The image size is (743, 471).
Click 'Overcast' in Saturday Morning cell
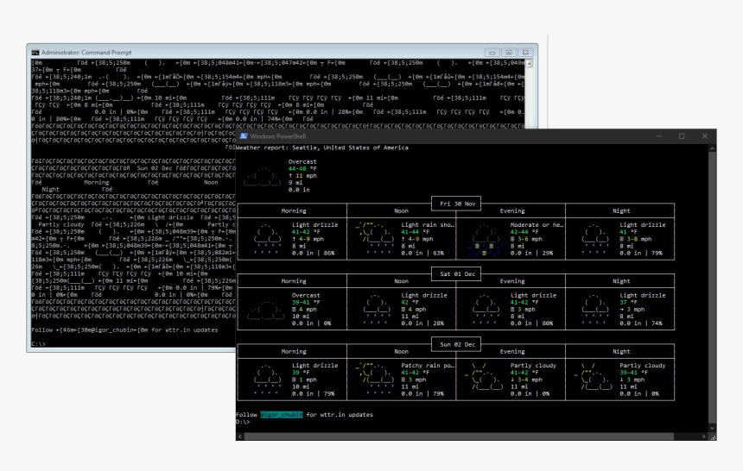(x=306, y=295)
